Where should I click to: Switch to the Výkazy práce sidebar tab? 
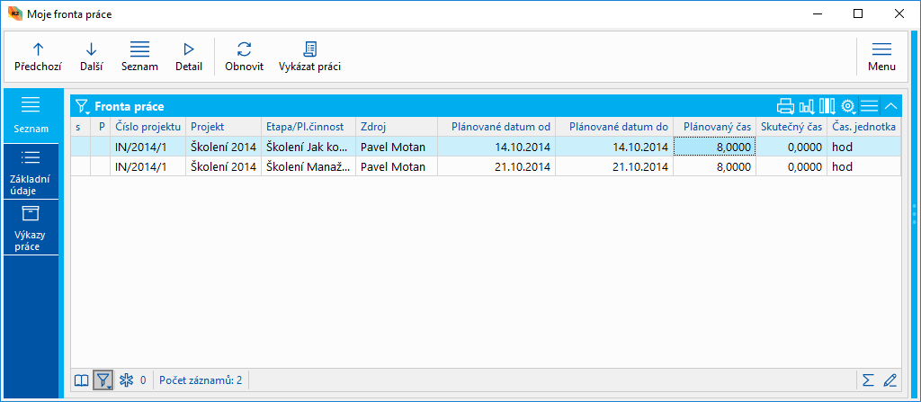click(x=31, y=228)
